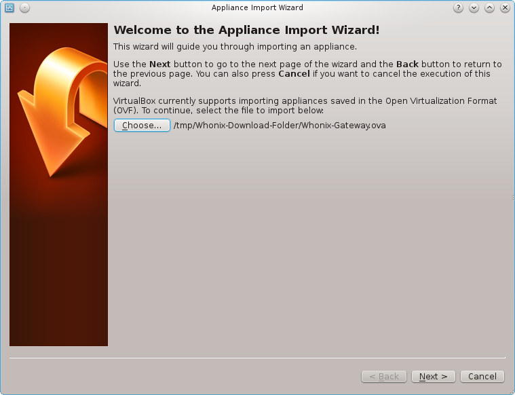Maximize the wizard using the up-arrow button

pyautogui.click(x=489, y=7)
